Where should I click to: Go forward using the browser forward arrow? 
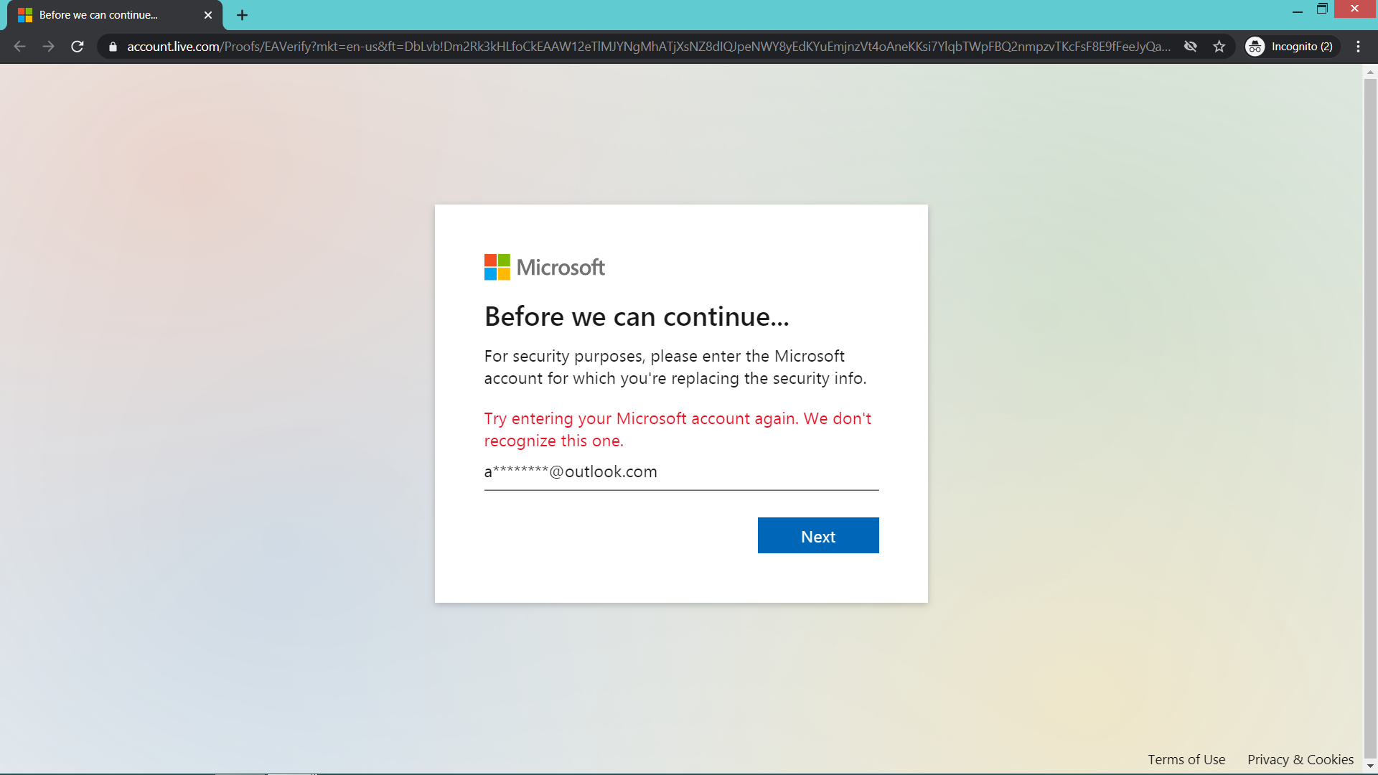click(x=48, y=47)
